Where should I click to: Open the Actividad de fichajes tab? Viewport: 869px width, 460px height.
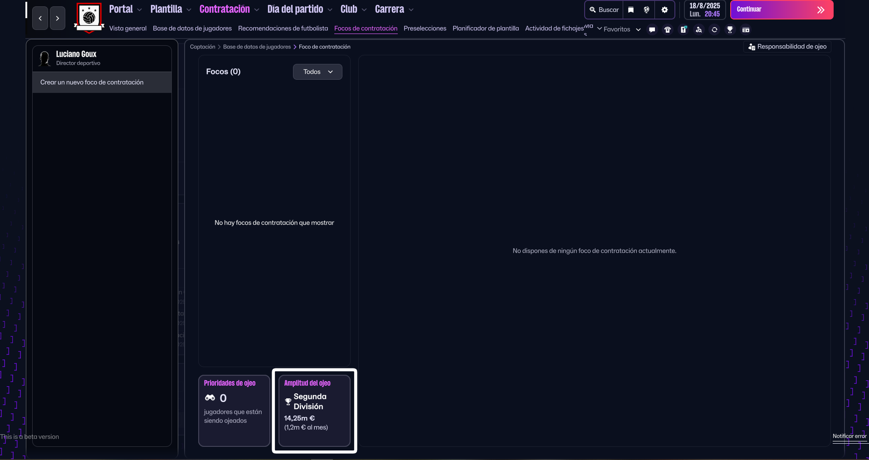click(555, 29)
